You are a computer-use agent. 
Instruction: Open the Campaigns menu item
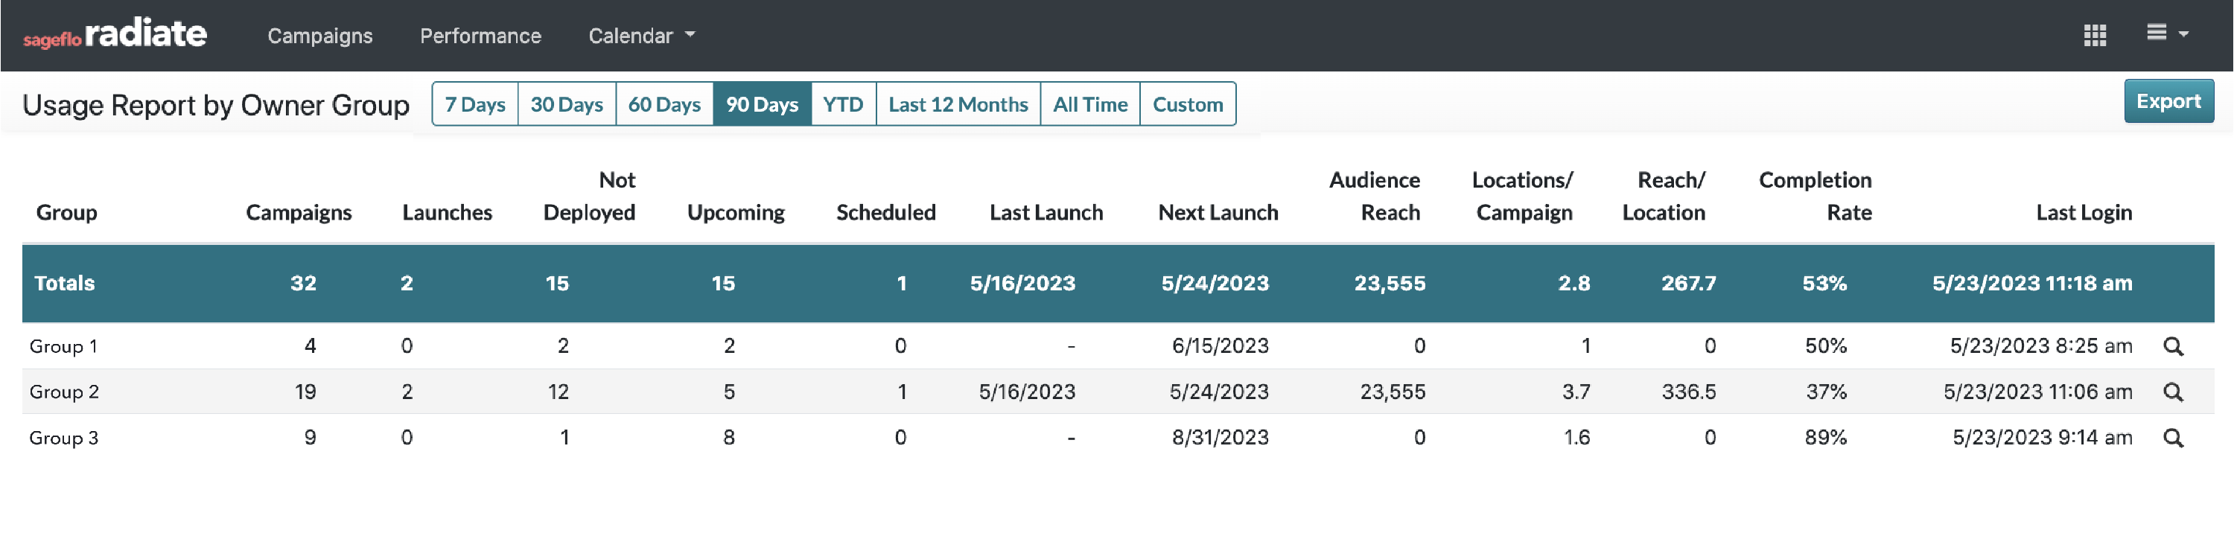(x=320, y=36)
